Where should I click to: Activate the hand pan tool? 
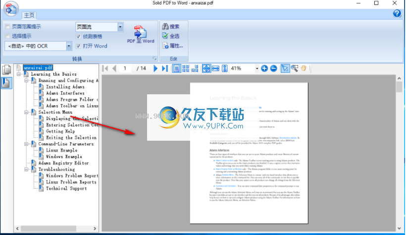pyautogui.click(x=304, y=69)
